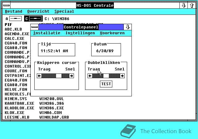Click the C: \WIN386 path label
Viewport: 198px width, 139px height.
57,19
